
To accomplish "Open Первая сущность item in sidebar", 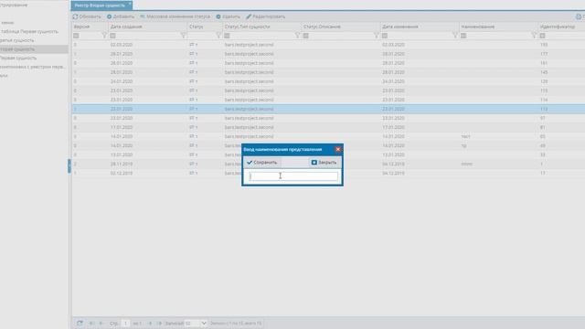I will pyautogui.click(x=18, y=58).
